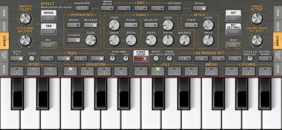
Task: Select FILL 2
Action: 158,71
